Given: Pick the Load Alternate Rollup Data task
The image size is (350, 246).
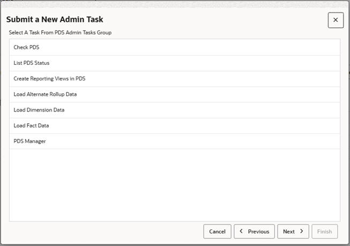Looking at the screenshot, I should (x=45, y=94).
